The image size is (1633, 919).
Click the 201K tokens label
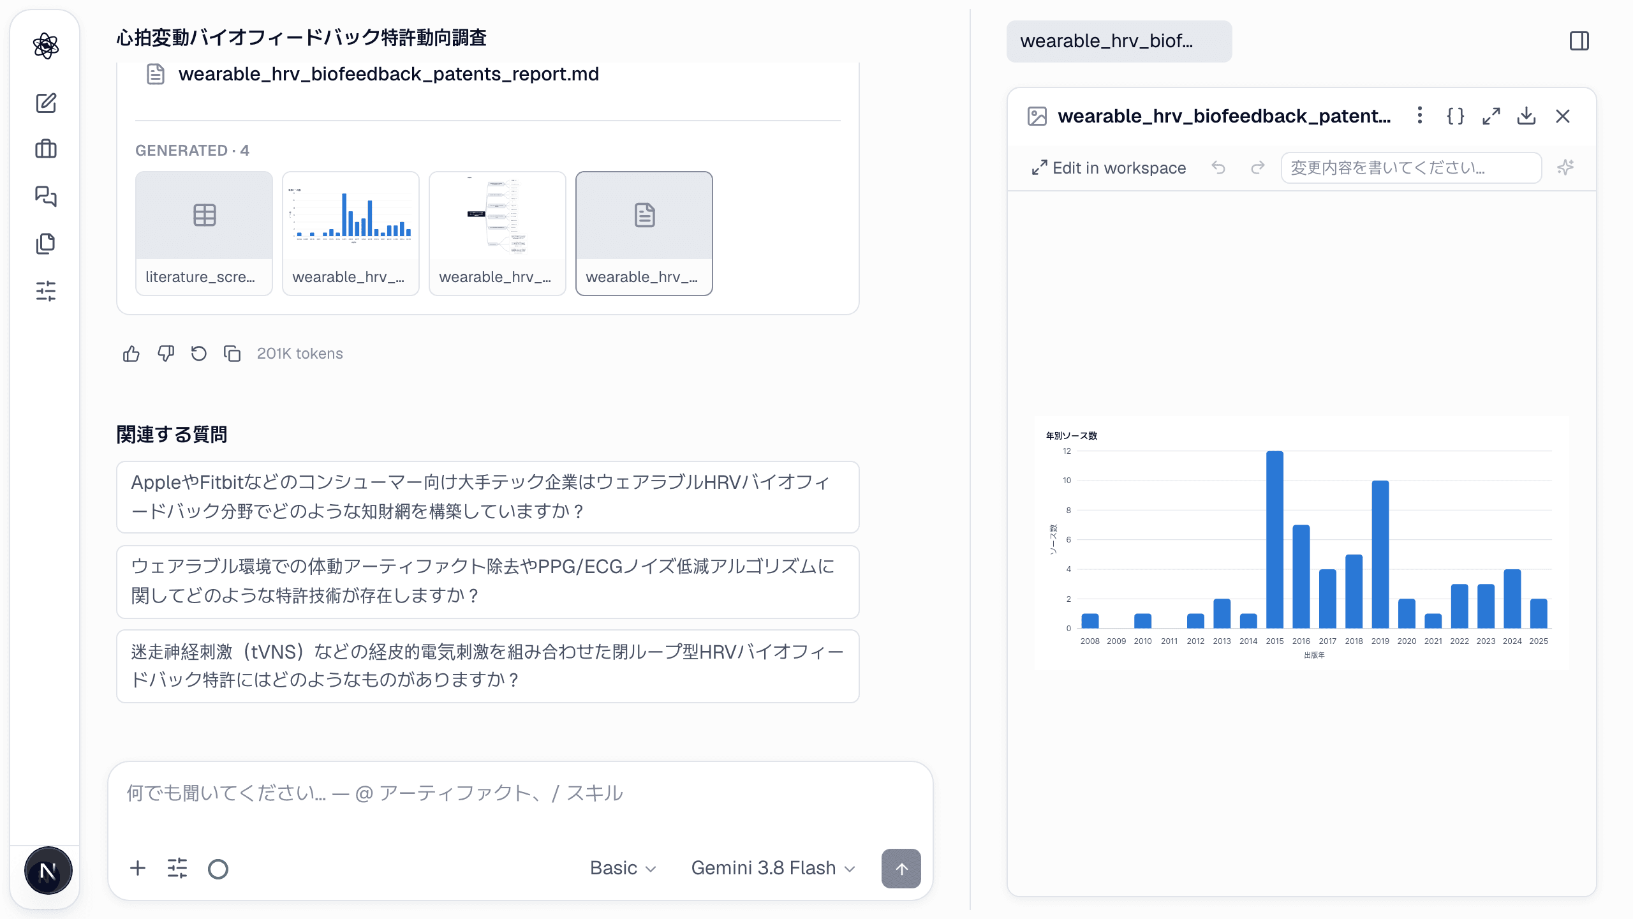300,354
